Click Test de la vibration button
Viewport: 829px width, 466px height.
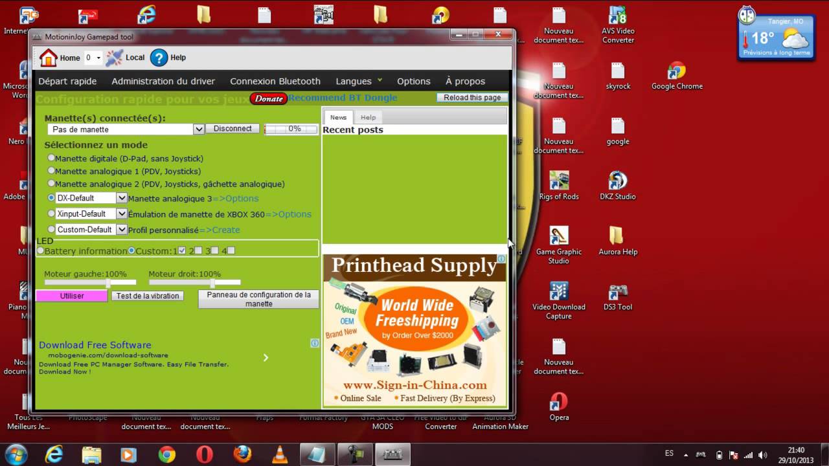pos(148,296)
